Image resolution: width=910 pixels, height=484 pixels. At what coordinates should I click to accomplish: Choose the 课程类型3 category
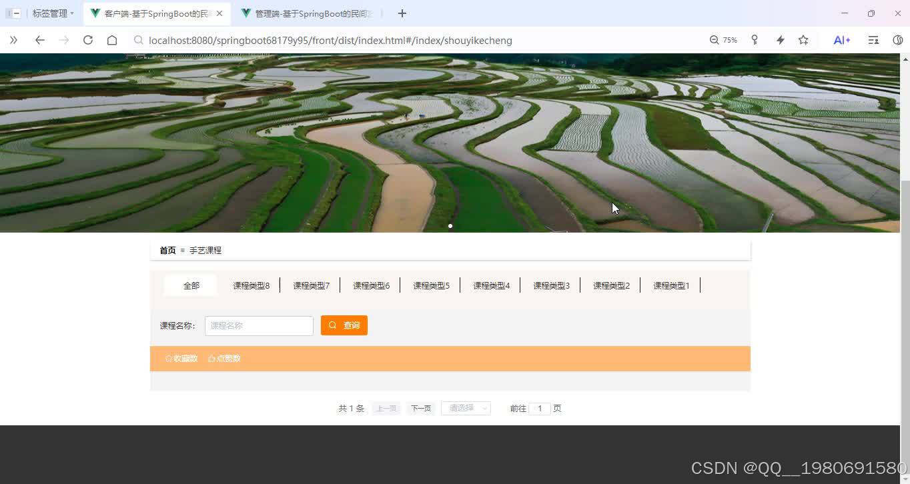(551, 285)
